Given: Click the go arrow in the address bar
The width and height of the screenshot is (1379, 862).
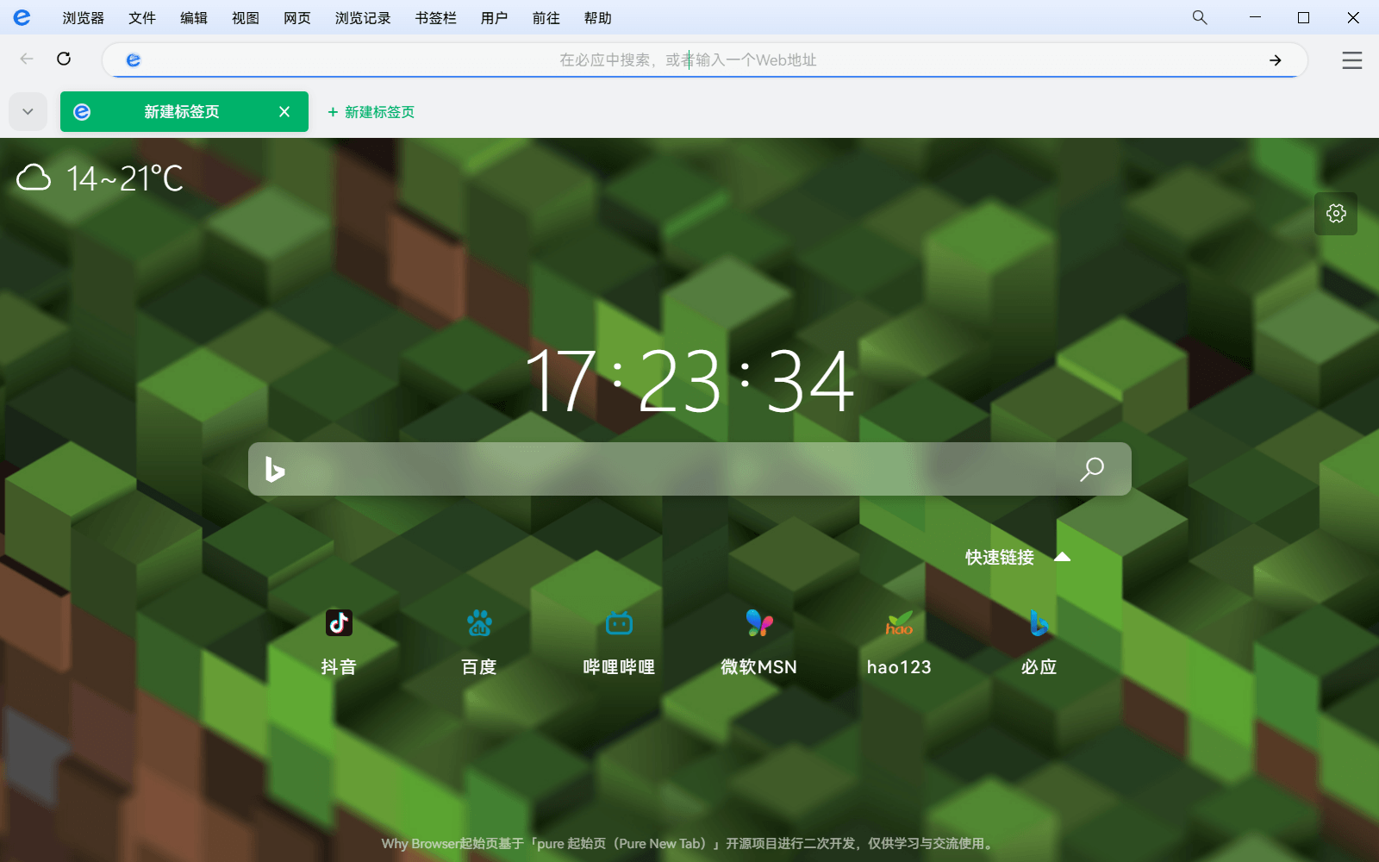Looking at the screenshot, I should point(1274,60).
